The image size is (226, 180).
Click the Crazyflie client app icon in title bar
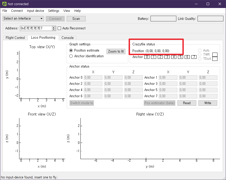click(4, 4)
